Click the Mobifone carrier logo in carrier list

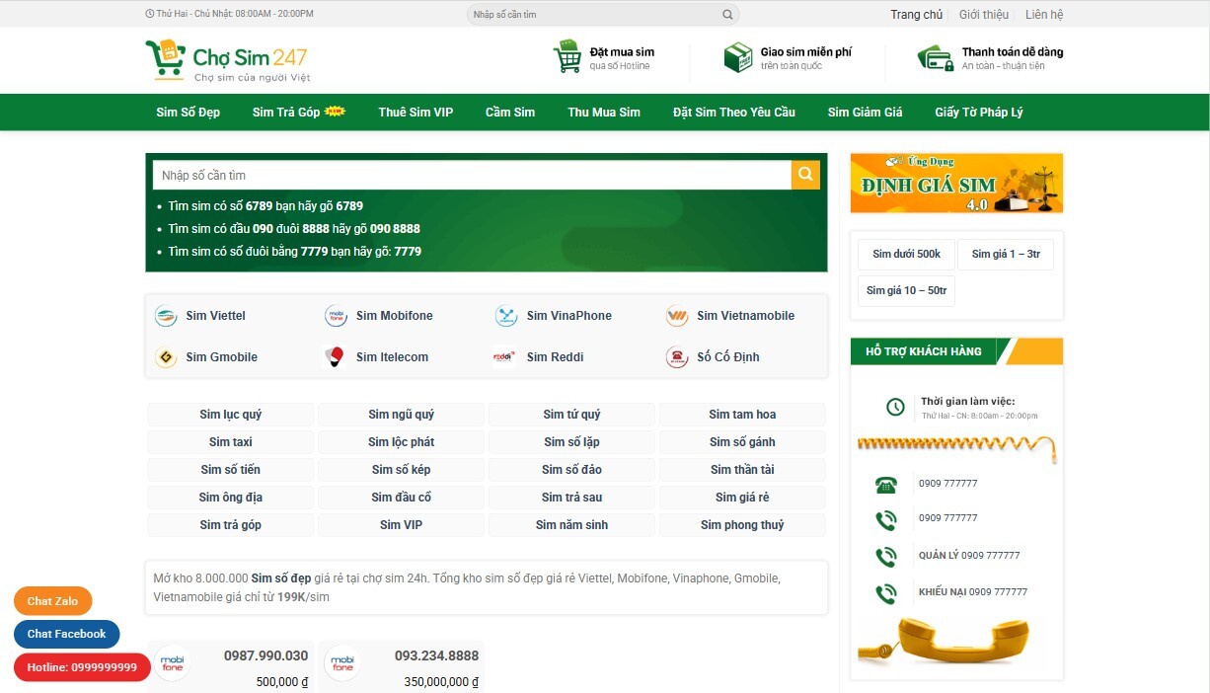pos(337,316)
